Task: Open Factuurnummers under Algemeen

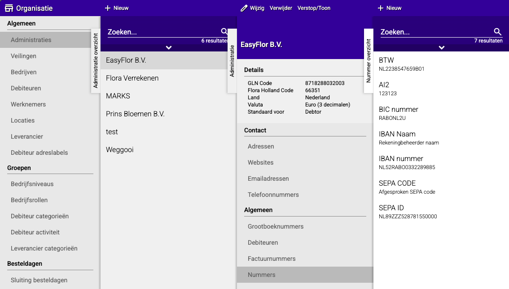Action: click(x=305, y=259)
